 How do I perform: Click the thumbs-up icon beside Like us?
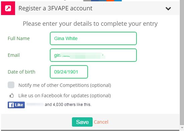(x=12, y=96)
